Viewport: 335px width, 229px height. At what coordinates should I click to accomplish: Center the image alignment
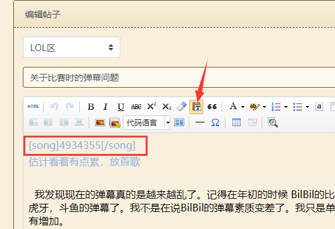click(79, 122)
